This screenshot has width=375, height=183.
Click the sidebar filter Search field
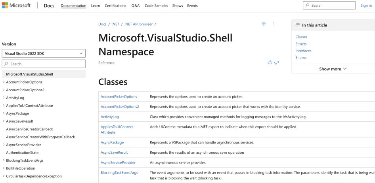[x=44, y=64]
